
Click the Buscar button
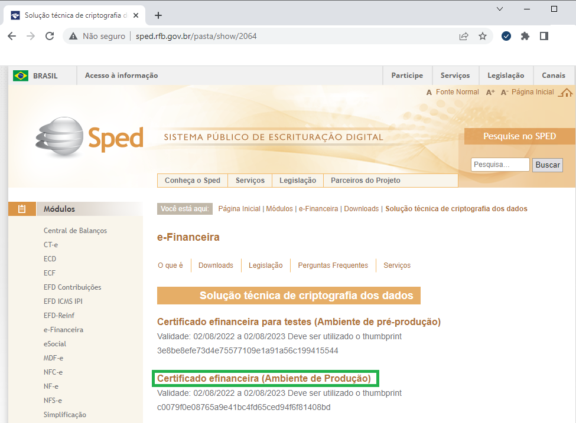point(547,165)
